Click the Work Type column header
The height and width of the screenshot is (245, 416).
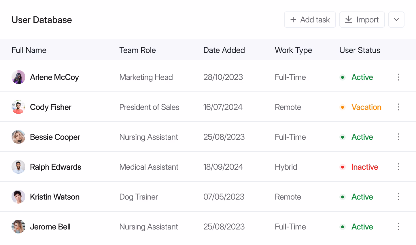[x=293, y=50]
